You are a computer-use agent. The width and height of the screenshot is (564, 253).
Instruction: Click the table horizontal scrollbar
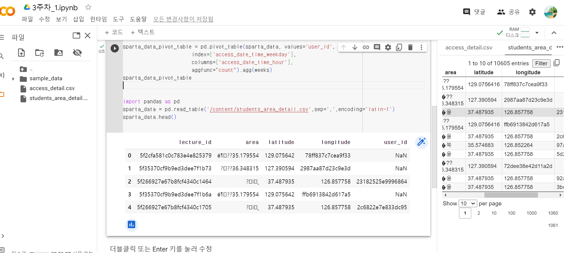(x=511, y=195)
